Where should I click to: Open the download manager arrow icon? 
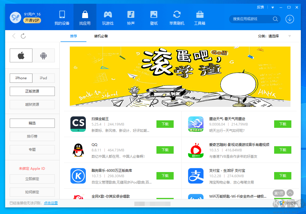coord(290,19)
